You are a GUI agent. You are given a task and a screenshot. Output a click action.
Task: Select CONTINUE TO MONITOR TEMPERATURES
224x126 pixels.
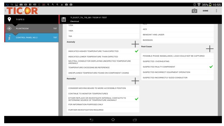(103, 93)
